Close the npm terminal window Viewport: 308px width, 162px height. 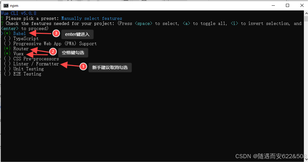[x=302, y=5]
